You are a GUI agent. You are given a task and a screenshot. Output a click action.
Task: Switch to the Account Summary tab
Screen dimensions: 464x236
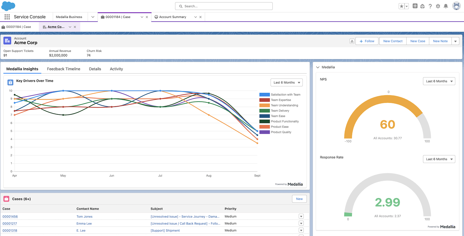(172, 17)
